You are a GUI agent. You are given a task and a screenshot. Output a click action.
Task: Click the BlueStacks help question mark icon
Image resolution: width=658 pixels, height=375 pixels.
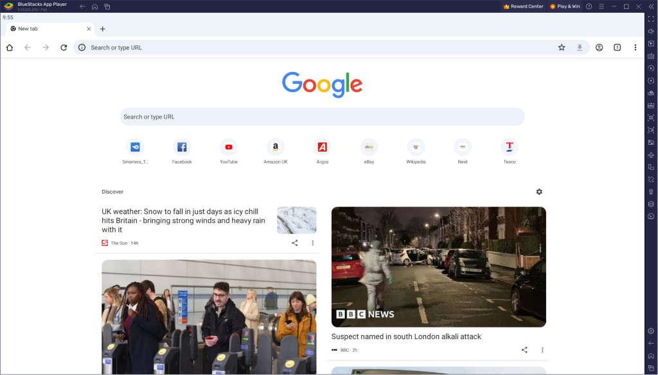click(x=589, y=6)
